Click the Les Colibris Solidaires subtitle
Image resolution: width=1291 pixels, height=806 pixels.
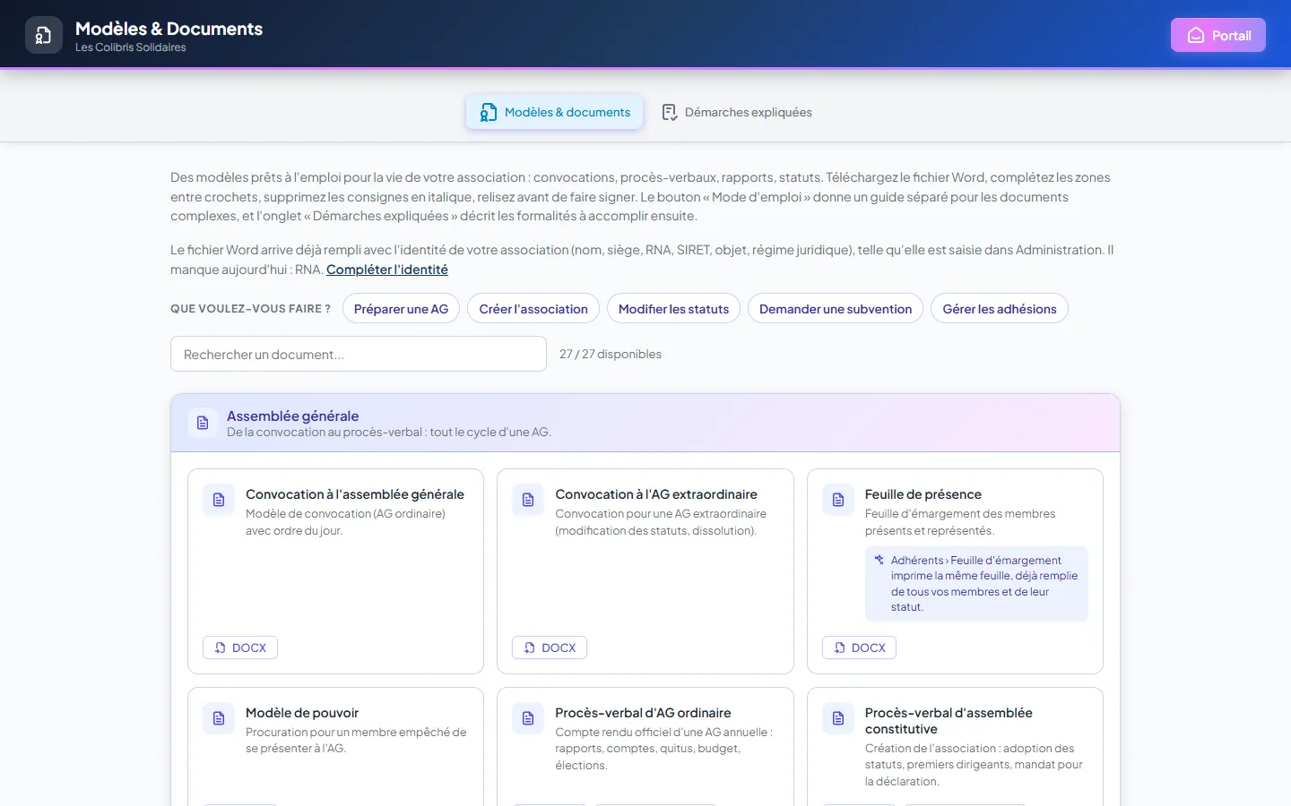click(x=131, y=47)
